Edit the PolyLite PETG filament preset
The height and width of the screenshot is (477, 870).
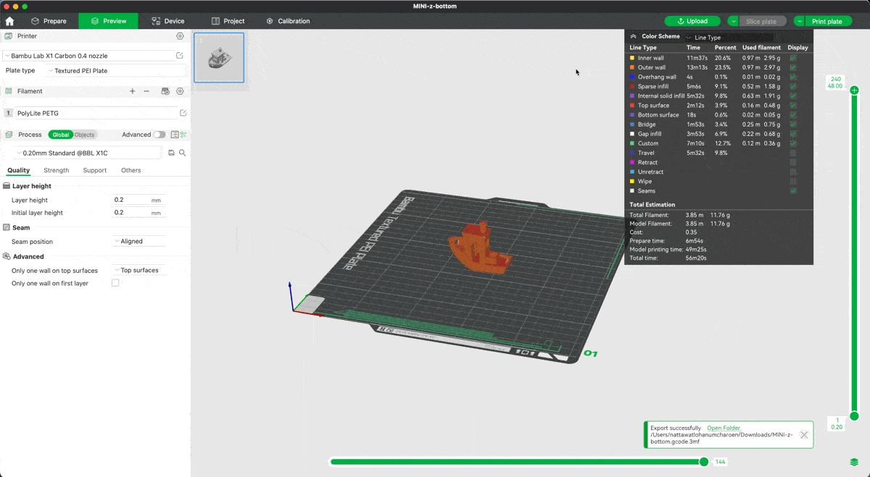183,113
